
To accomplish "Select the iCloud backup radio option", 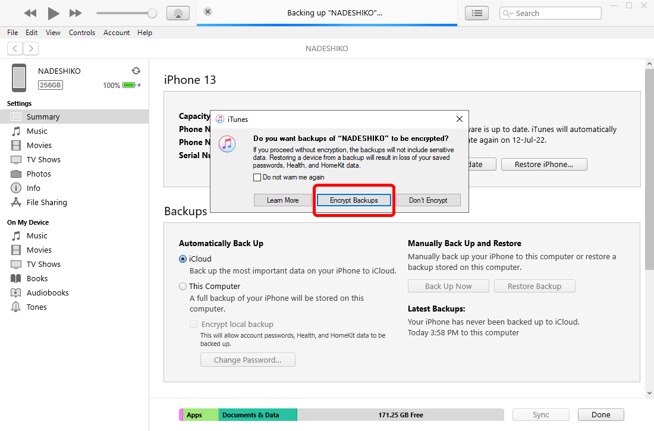I will (183, 259).
